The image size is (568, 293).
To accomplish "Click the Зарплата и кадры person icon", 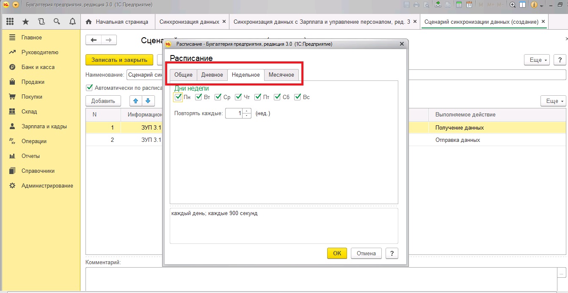I will 12,126.
